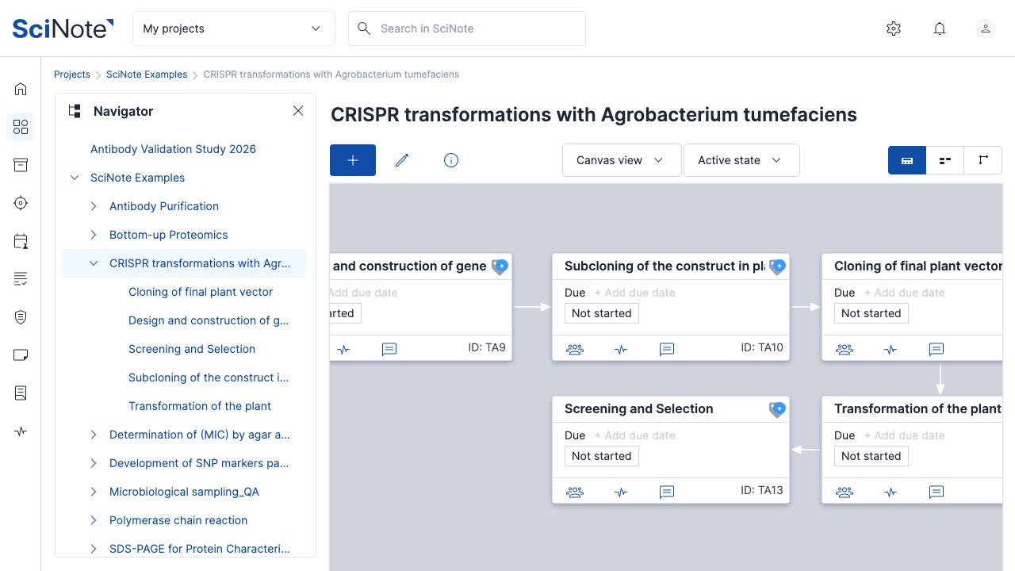
Task: Open the document report icon in sidebar
Action: pyautogui.click(x=21, y=393)
